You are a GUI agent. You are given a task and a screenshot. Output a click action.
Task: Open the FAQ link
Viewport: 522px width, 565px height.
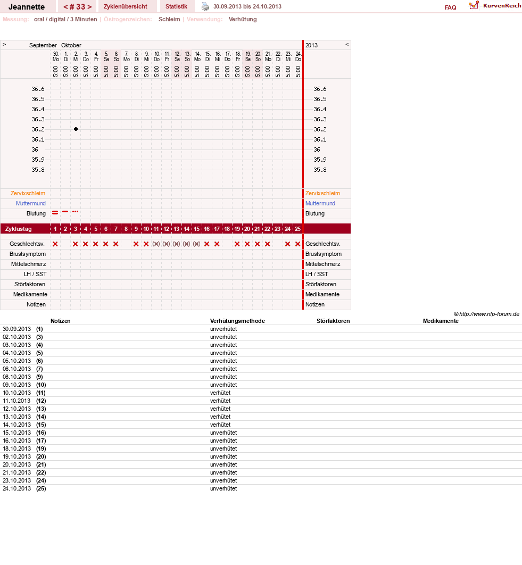tap(450, 7)
